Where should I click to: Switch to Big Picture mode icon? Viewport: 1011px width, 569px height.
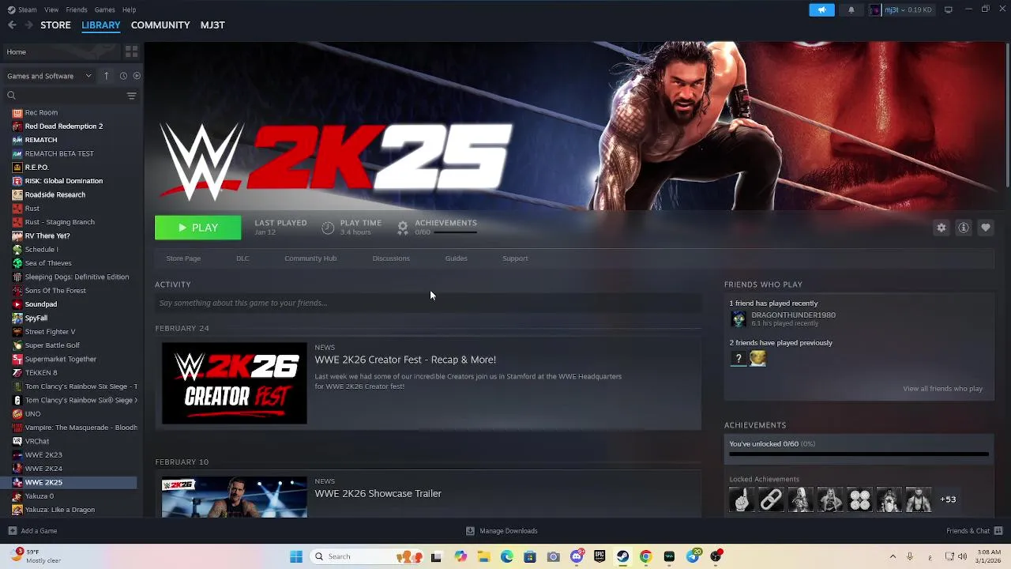948,9
